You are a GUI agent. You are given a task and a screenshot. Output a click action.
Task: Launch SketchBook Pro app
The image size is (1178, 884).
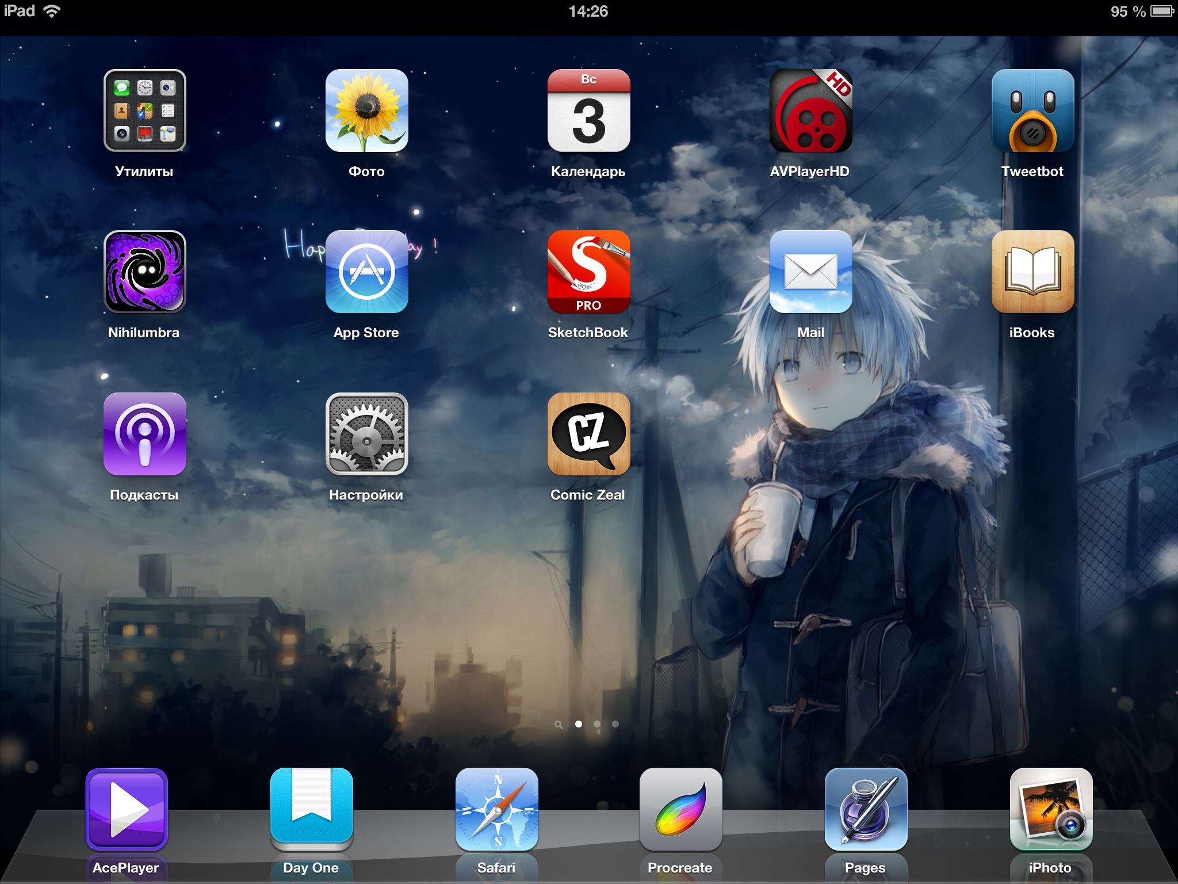pos(588,272)
